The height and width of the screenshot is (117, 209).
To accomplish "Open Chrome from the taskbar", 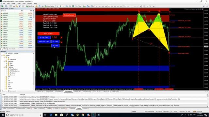I will 83,115.
